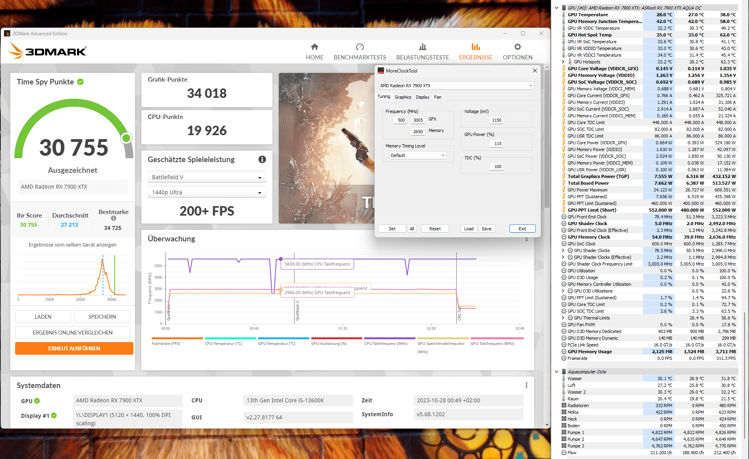Switch to the Fan tab in MoreClockTool
Screen dimensions: 749x459
(x=438, y=97)
